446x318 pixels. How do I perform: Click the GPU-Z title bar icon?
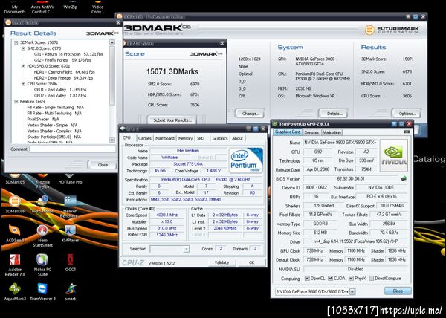click(275, 123)
